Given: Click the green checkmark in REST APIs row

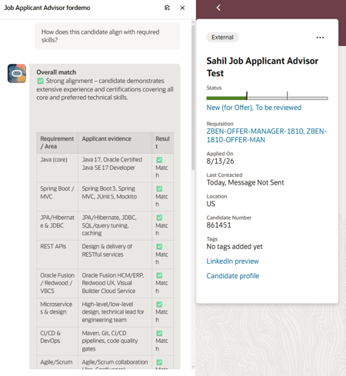Looking at the screenshot, I should (159, 247).
